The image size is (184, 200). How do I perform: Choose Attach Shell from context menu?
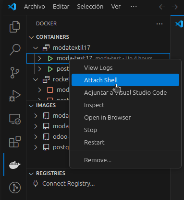[x=125, y=80]
